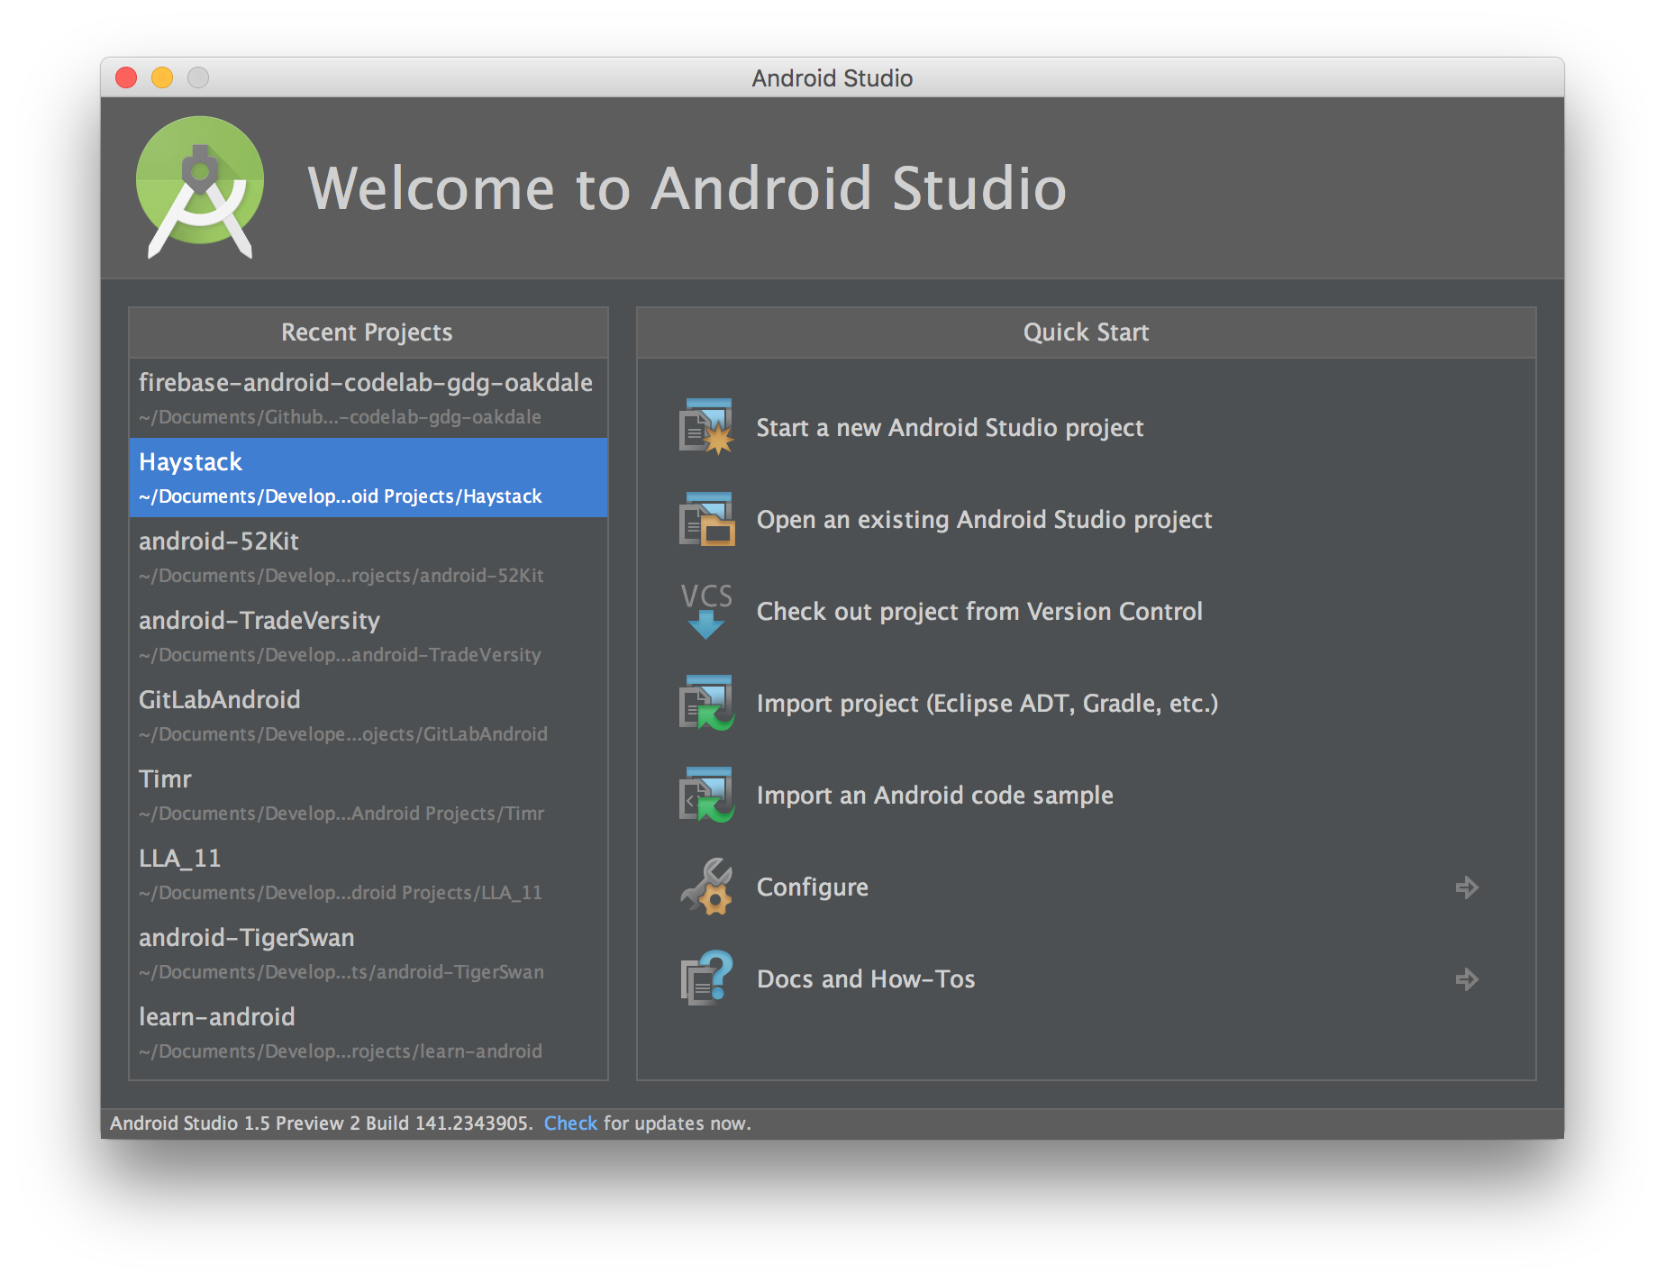Check out project from Version Control
Image resolution: width=1665 pixels, height=1283 pixels.
click(x=979, y=611)
